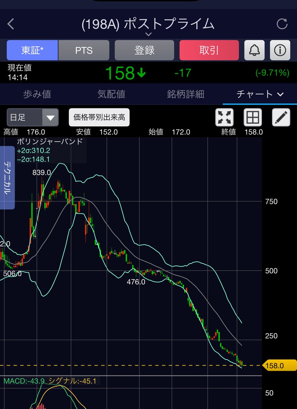
Task: Select the 東証 market toggle
Action: coord(32,50)
